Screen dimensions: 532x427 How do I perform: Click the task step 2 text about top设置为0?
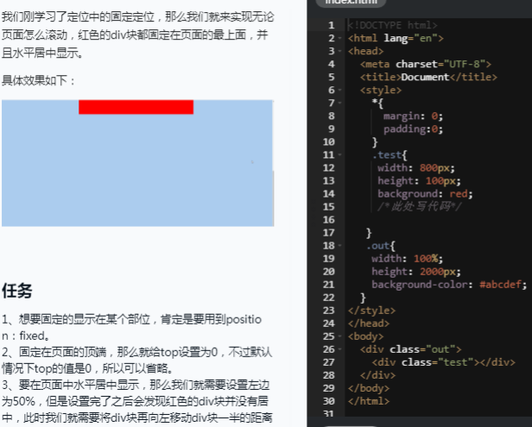pos(137,360)
